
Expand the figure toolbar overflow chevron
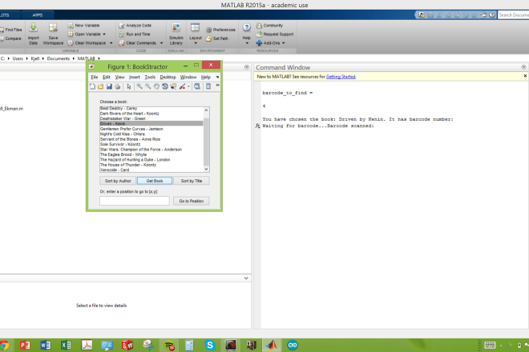coord(217,86)
